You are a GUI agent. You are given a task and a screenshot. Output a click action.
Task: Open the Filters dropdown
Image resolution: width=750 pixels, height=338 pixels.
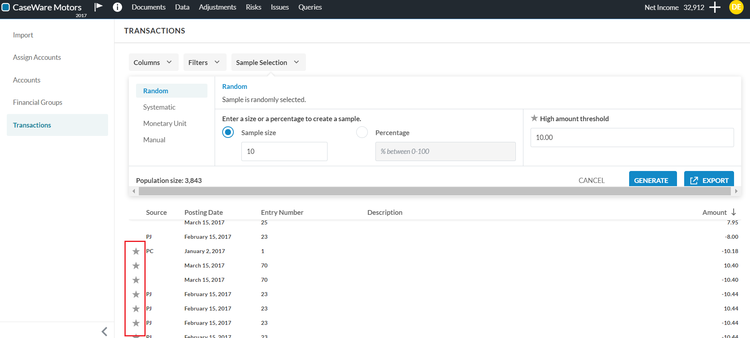204,62
